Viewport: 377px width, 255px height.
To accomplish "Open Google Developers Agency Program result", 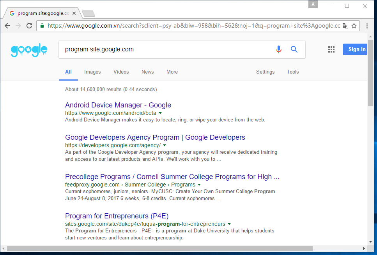I will (155, 137).
